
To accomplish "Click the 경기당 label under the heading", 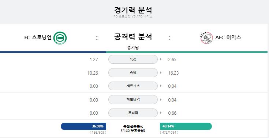I will (x=133, y=48).
